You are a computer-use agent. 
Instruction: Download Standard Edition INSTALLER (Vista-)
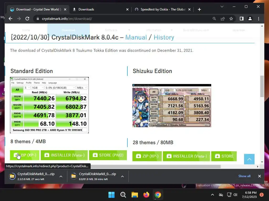click(64, 155)
